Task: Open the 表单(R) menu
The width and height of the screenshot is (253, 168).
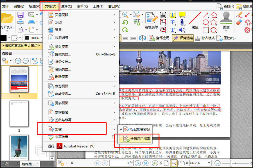Action: (82, 6)
